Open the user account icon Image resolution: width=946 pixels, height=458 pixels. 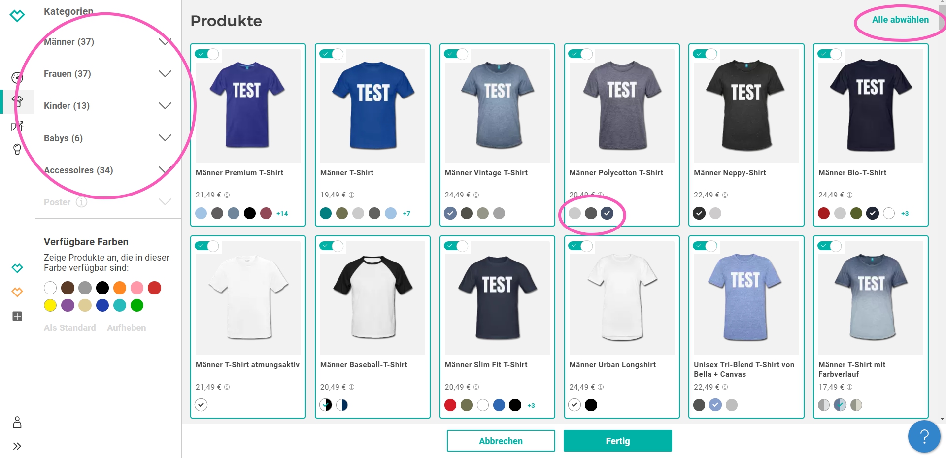tap(17, 422)
